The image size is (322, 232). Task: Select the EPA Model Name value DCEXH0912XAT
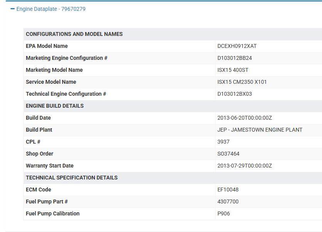[237, 46]
